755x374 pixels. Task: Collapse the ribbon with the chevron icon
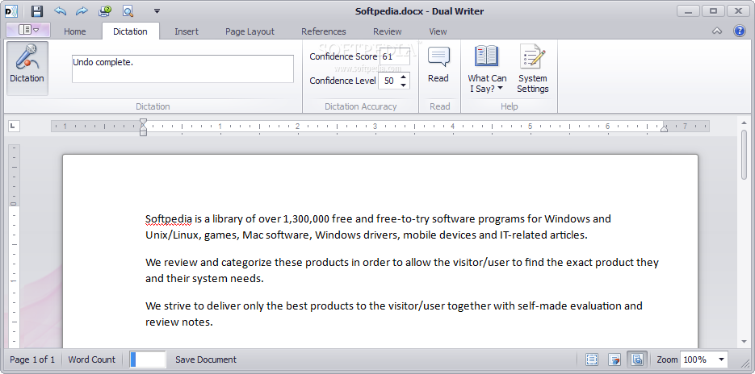(717, 31)
